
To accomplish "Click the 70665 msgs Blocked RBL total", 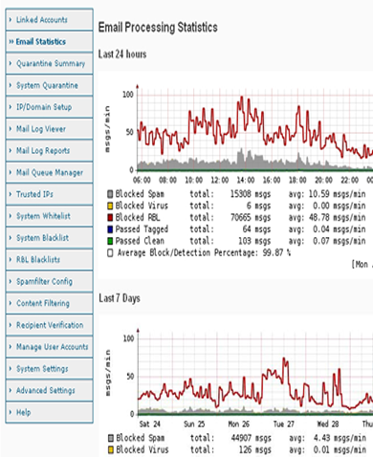I will [x=251, y=218].
